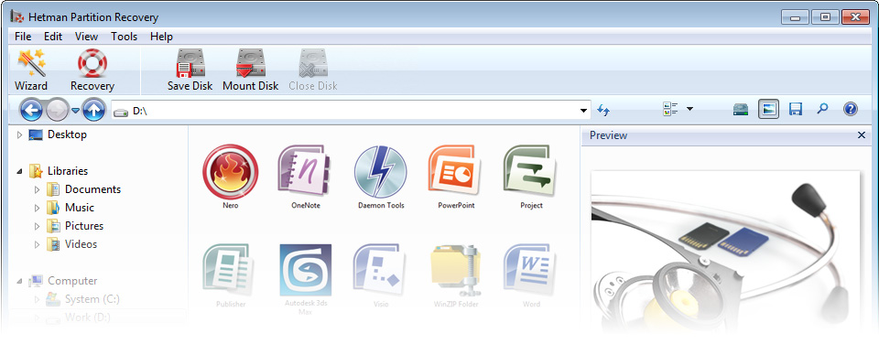This screenshot has height=344, width=879.
Task: Click the view mode icon
Action: [670, 109]
